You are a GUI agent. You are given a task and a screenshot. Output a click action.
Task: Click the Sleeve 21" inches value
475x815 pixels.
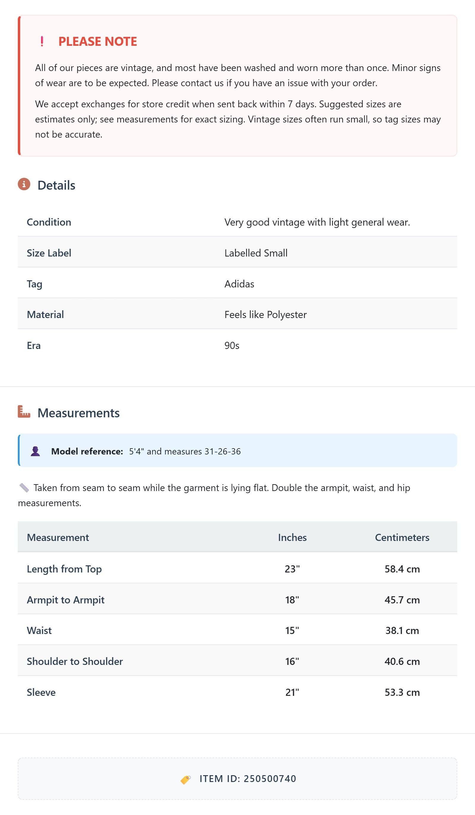[x=292, y=693]
